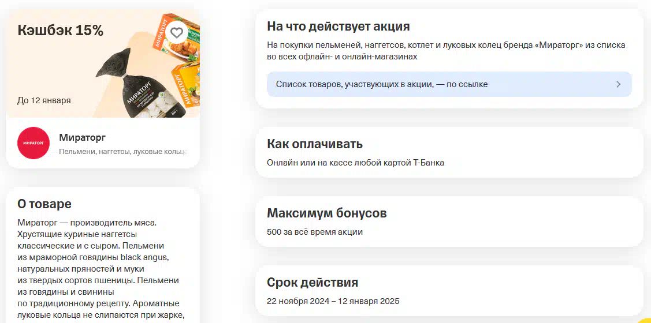Viewport: 651px width, 323px height.
Task: Click the 'Как оплачивать' section heading
Action: point(314,144)
